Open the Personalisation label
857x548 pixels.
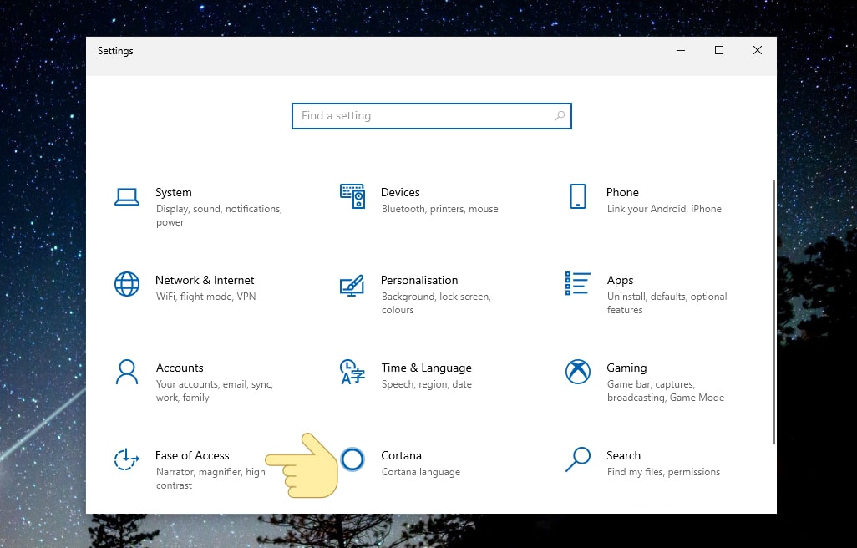coord(419,280)
